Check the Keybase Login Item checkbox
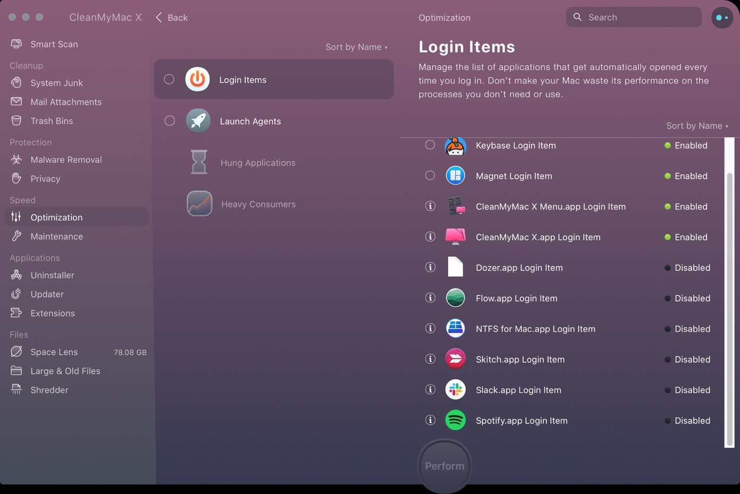This screenshot has width=740, height=494. tap(430, 145)
